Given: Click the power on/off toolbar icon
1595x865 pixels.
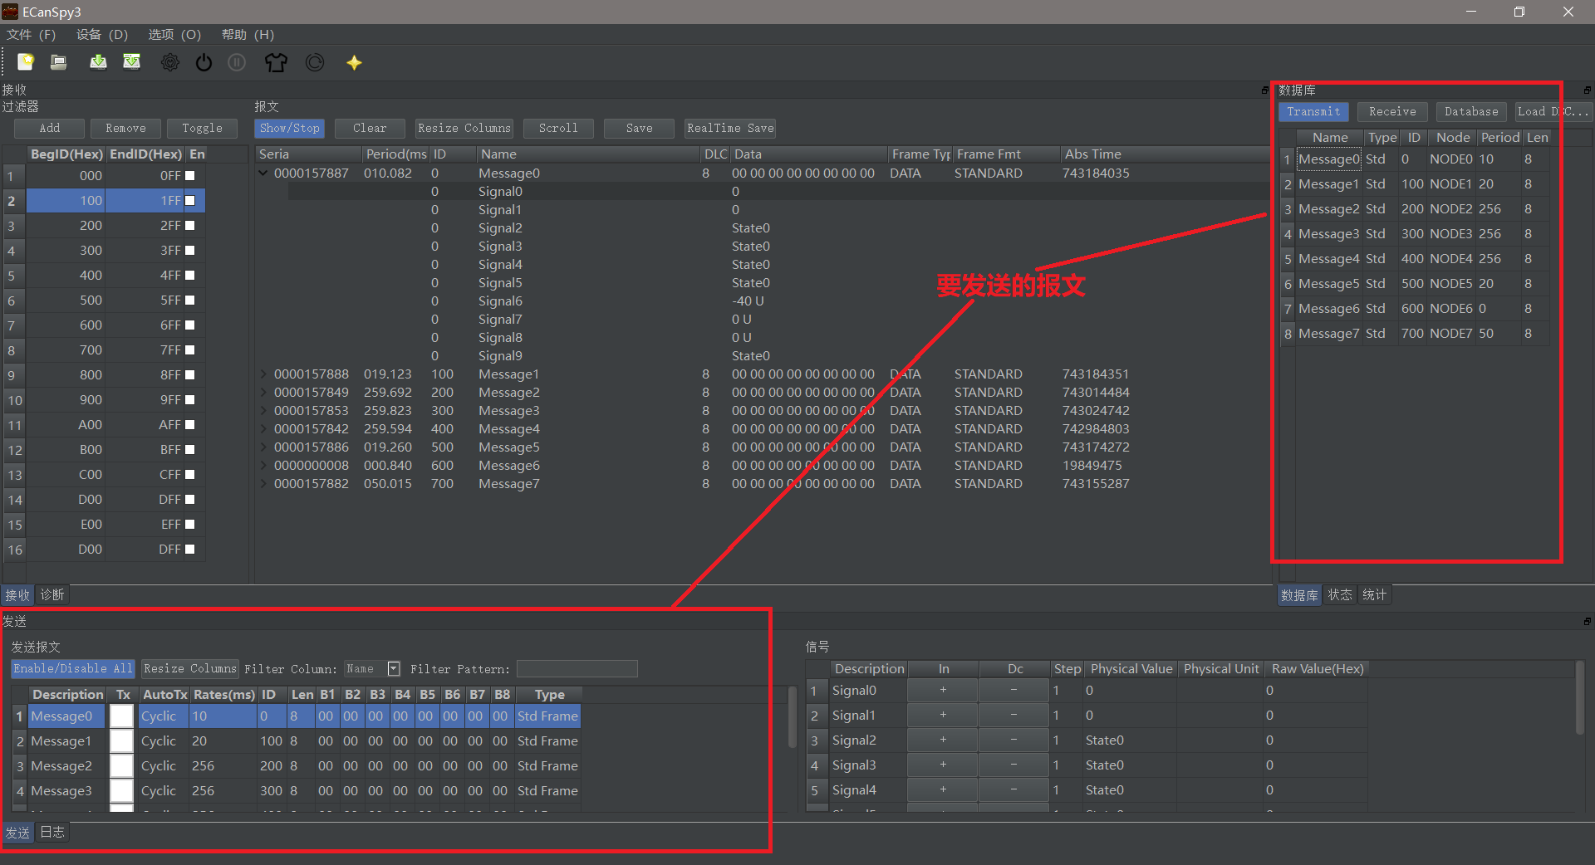Looking at the screenshot, I should pyautogui.click(x=204, y=62).
